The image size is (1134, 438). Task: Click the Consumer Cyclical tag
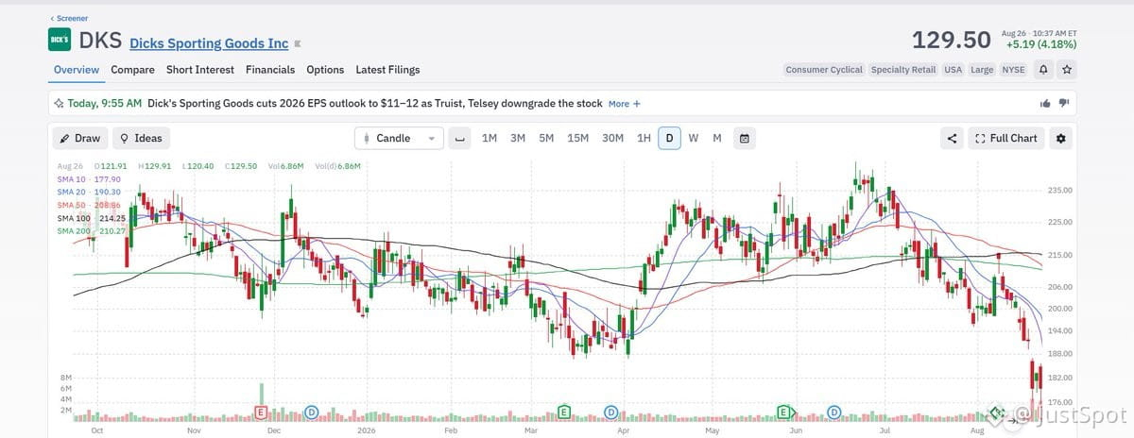click(x=824, y=70)
